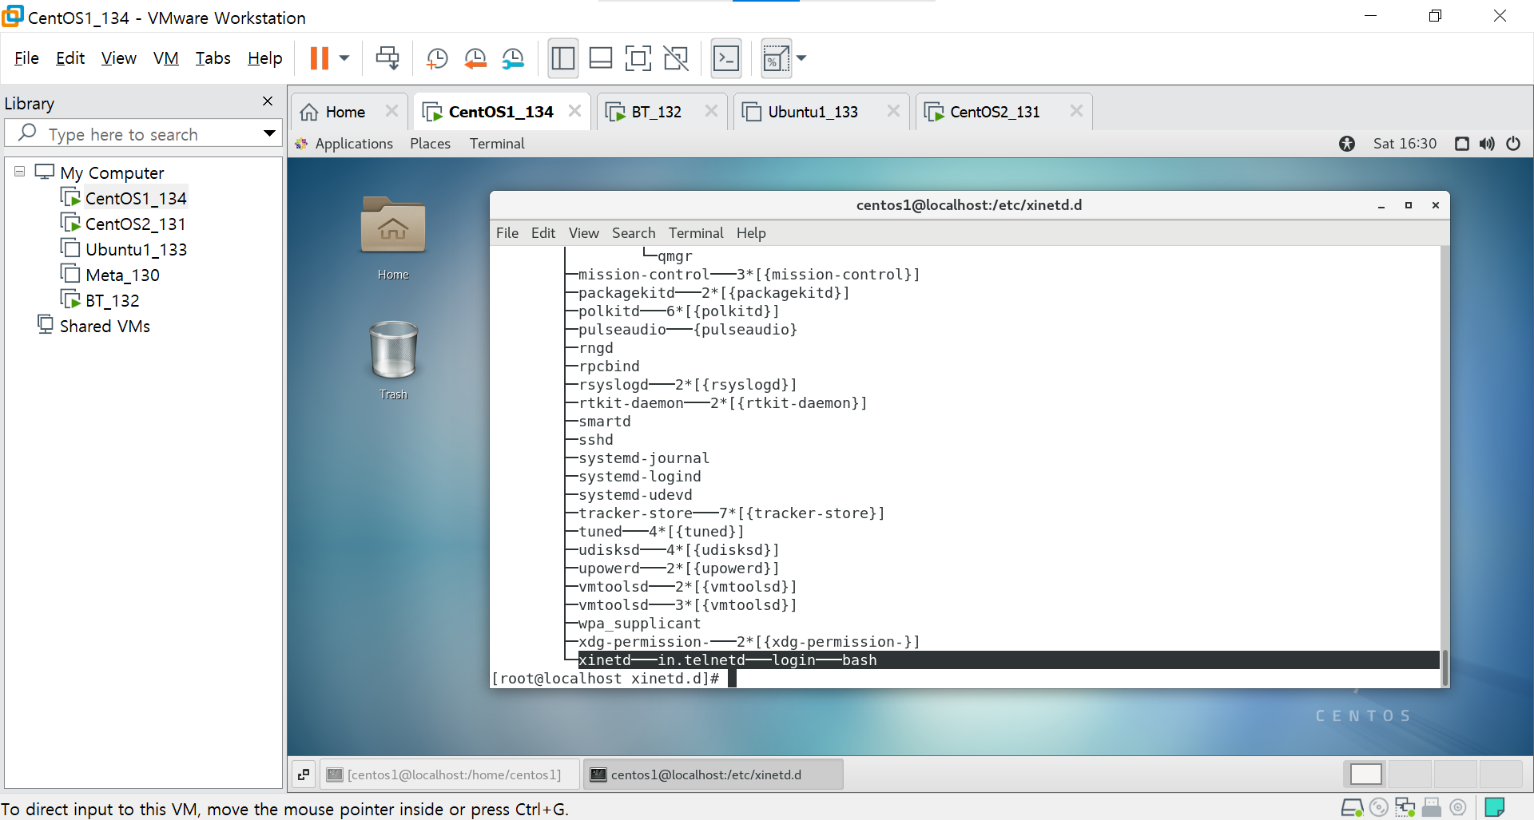The height and width of the screenshot is (820, 1534).
Task: Select CentOS1_134 in the library
Action: pos(136,198)
